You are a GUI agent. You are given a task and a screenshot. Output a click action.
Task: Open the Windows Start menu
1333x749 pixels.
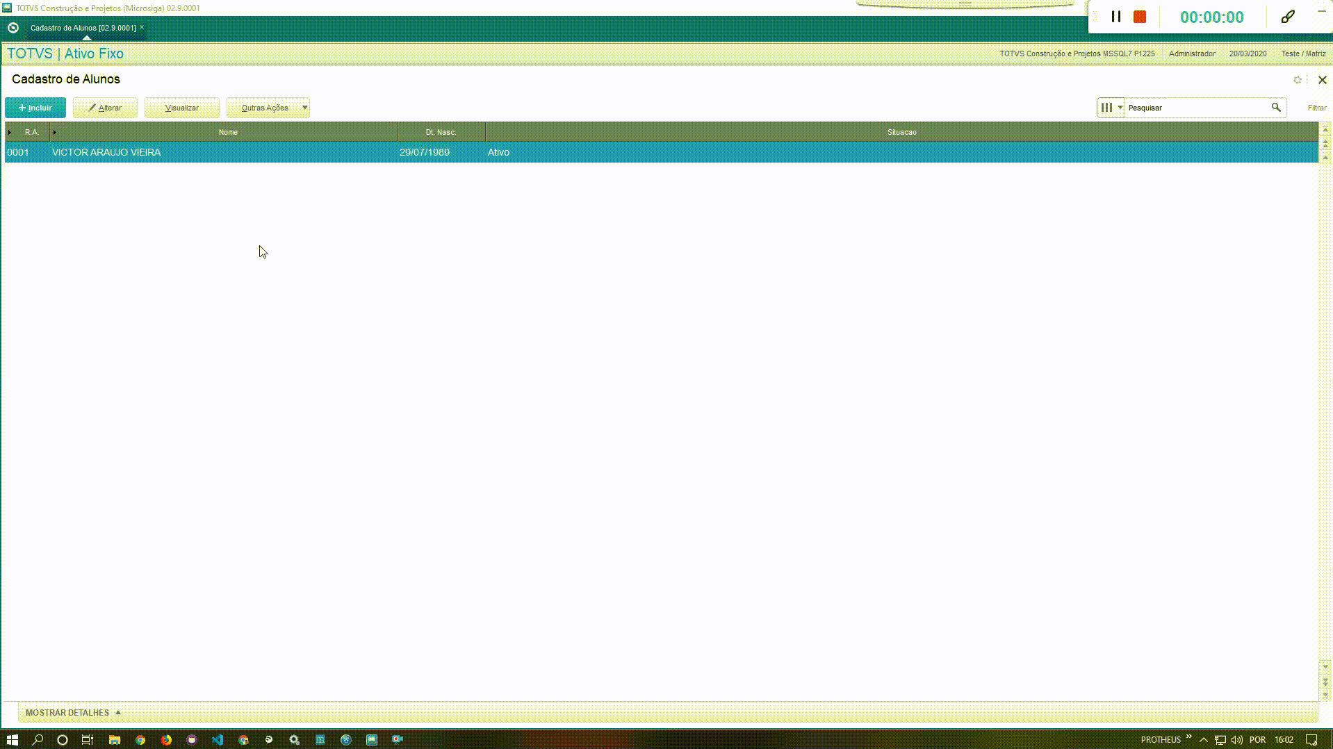pyautogui.click(x=12, y=740)
